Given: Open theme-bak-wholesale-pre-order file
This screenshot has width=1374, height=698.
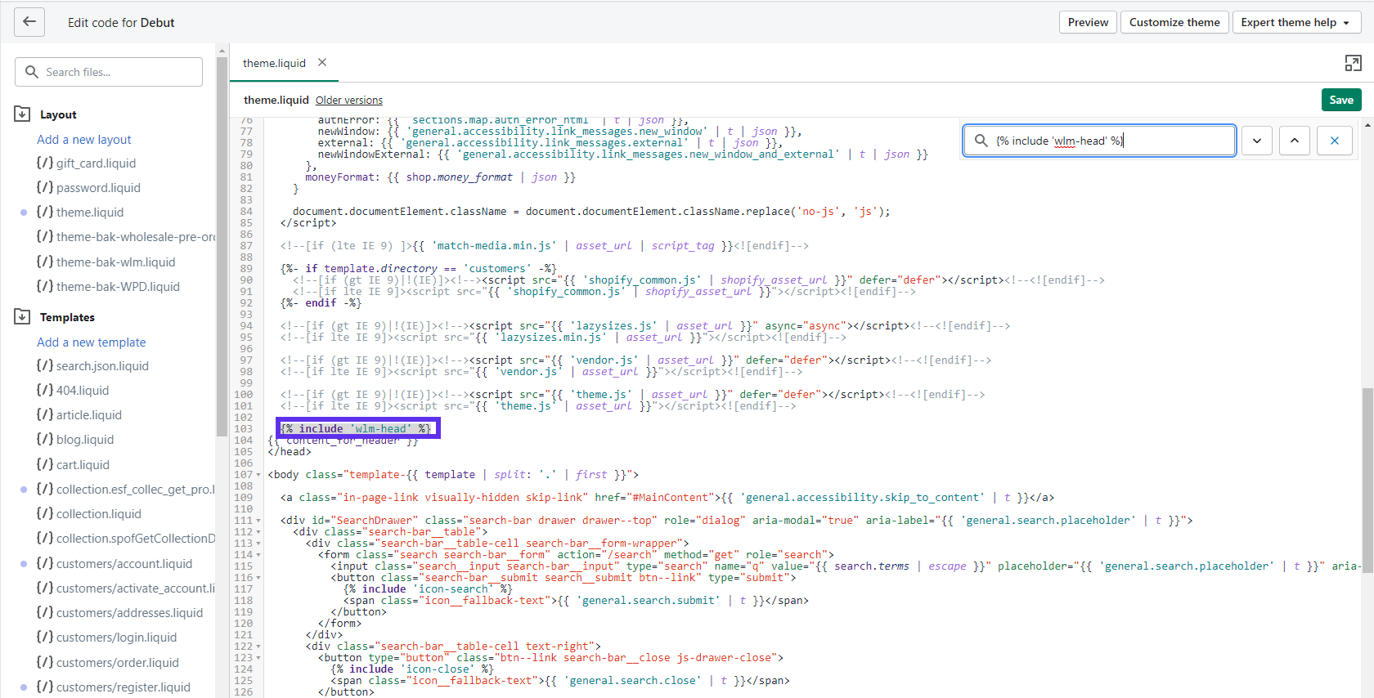Looking at the screenshot, I should coord(126,237).
